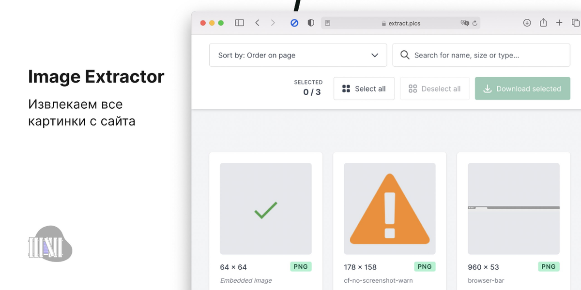Screen dimensions: 581x290
Task: Click the Embedded image label
Action: click(246, 280)
